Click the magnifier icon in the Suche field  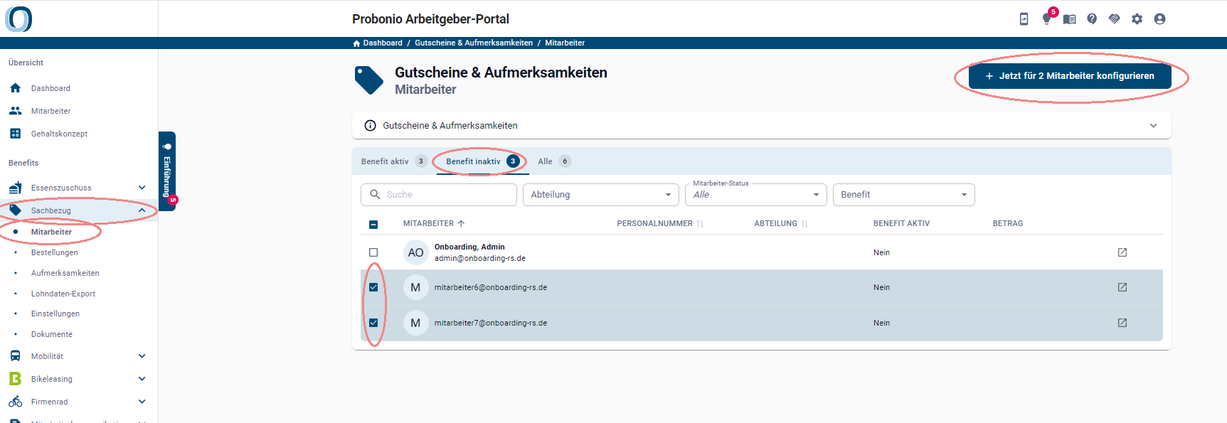[x=375, y=194]
